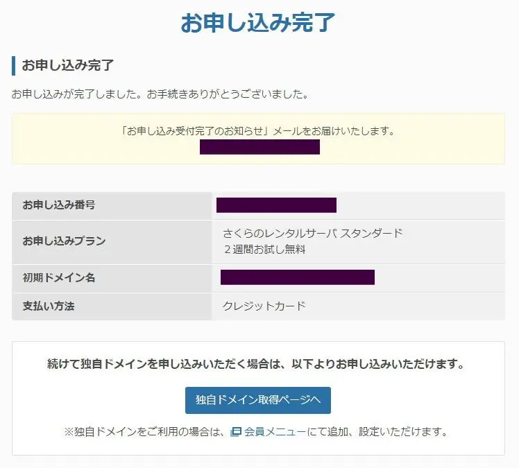Click the お申し込みプラン row label
Image resolution: width=519 pixels, height=468 pixels.
coord(65,241)
